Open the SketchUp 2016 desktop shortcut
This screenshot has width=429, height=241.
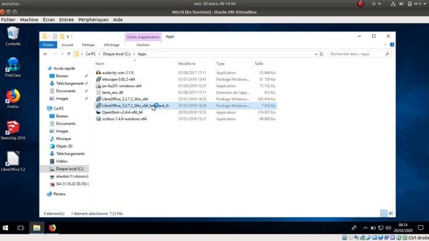pos(13,130)
